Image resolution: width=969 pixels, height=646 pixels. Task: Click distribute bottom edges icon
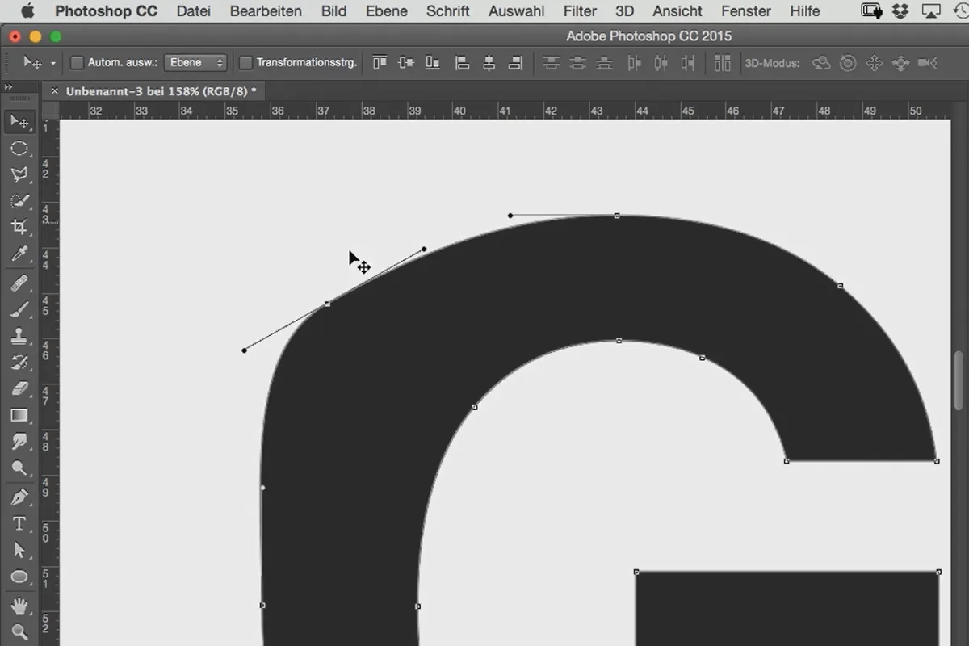pyautogui.click(x=604, y=63)
